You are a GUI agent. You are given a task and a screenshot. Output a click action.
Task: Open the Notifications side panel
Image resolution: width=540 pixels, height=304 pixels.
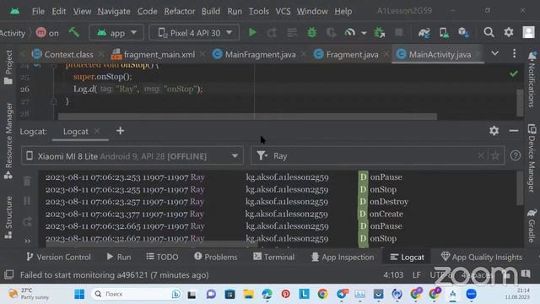click(x=532, y=79)
